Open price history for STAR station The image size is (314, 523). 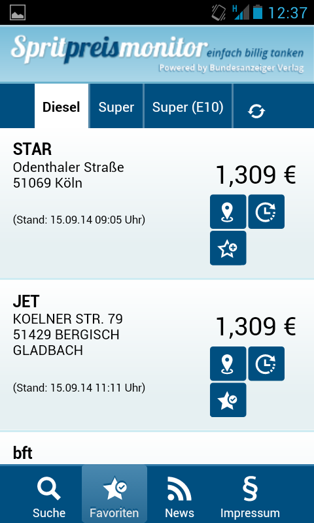(x=266, y=212)
